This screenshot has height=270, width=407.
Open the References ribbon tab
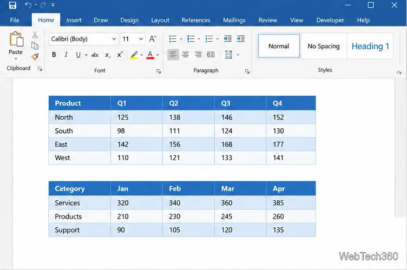196,20
